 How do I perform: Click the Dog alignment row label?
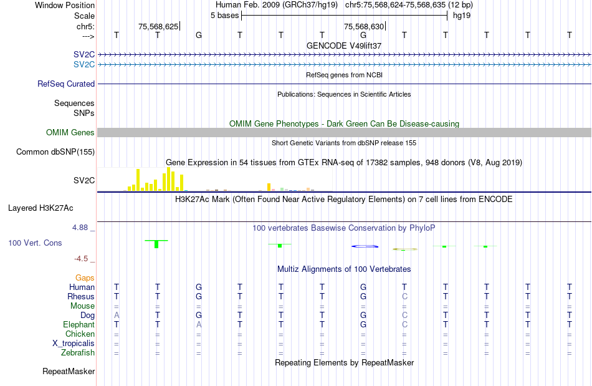[87, 315]
